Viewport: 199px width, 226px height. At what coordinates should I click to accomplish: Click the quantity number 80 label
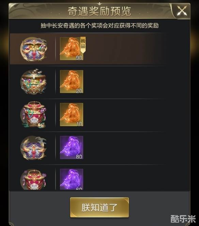(79, 157)
